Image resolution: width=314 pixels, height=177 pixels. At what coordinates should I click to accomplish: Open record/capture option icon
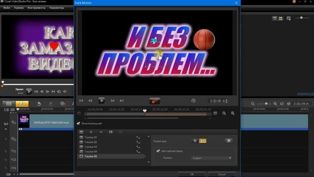(63, 104)
